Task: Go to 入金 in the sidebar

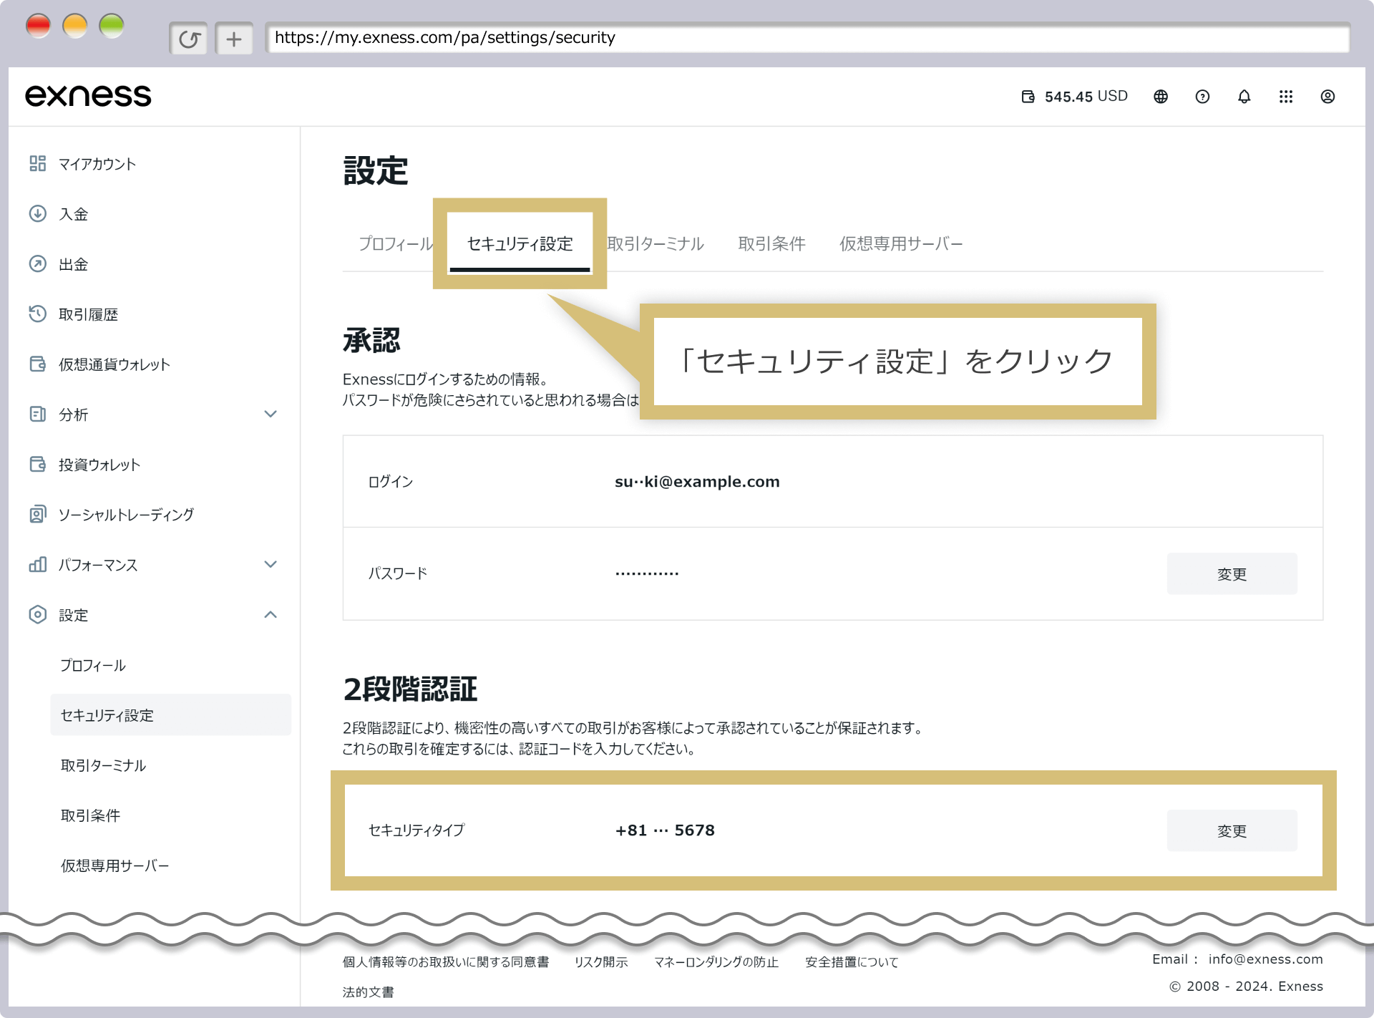Action: (74, 214)
